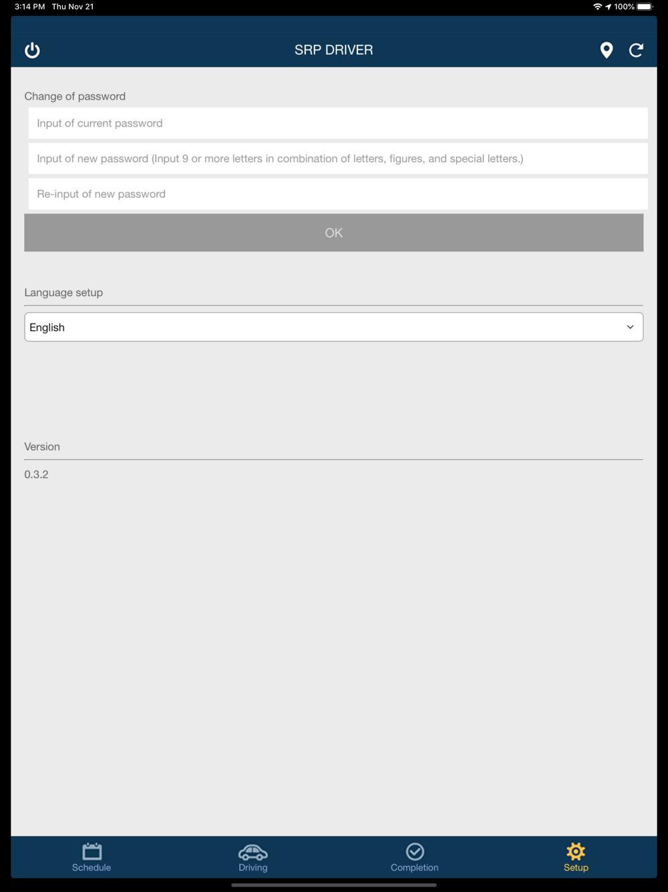Tap the location services arrow in status bar
Screen dimensions: 668x892
tap(609, 7)
